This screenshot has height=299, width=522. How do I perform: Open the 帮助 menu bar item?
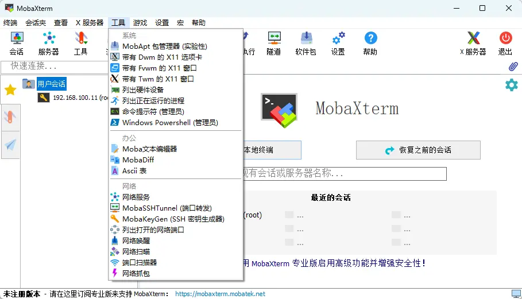pos(199,22)
